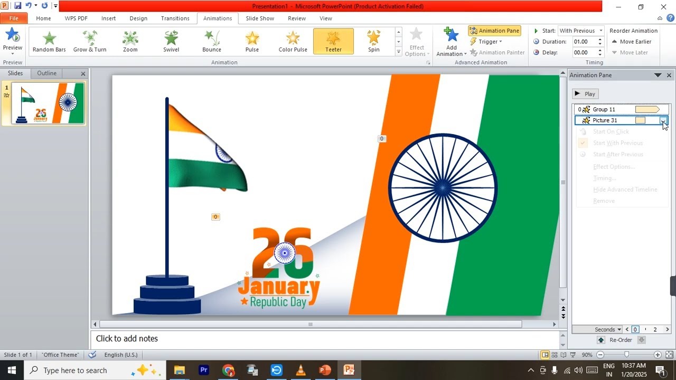Click the Preview animation star icon
Image resolution: width=676 pixels, height=380 pixels.
12,35
